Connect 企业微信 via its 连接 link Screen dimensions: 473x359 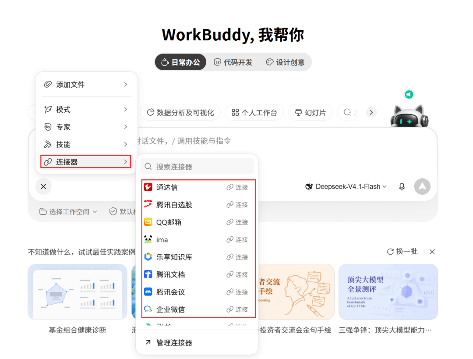237,309
